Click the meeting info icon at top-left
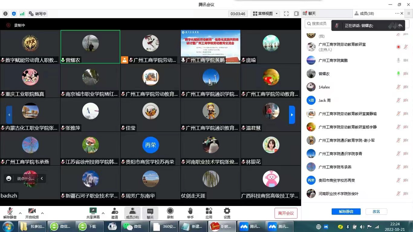 pyautogui.click(x=5, y=14)
